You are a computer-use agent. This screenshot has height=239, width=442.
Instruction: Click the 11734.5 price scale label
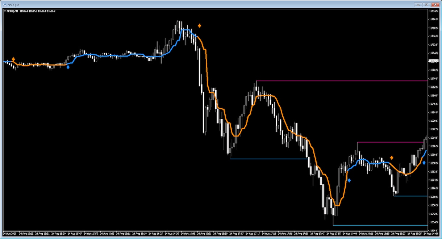[433, 11]
